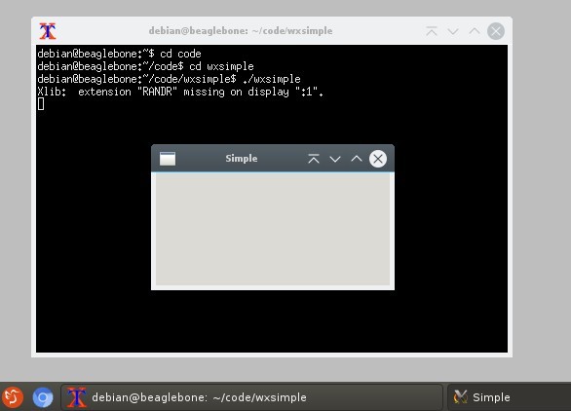Click the xterm icon in terminal titlebar
Screen dimensions: 571x411
48,31
